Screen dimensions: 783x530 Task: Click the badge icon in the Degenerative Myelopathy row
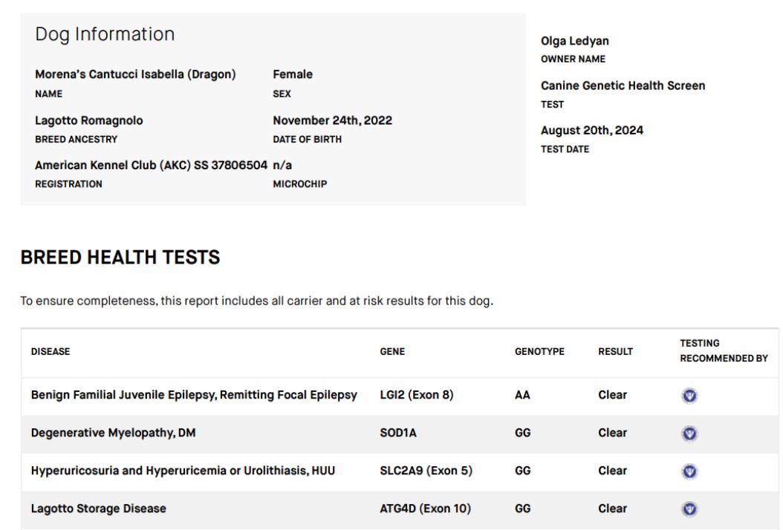point(689,434)
